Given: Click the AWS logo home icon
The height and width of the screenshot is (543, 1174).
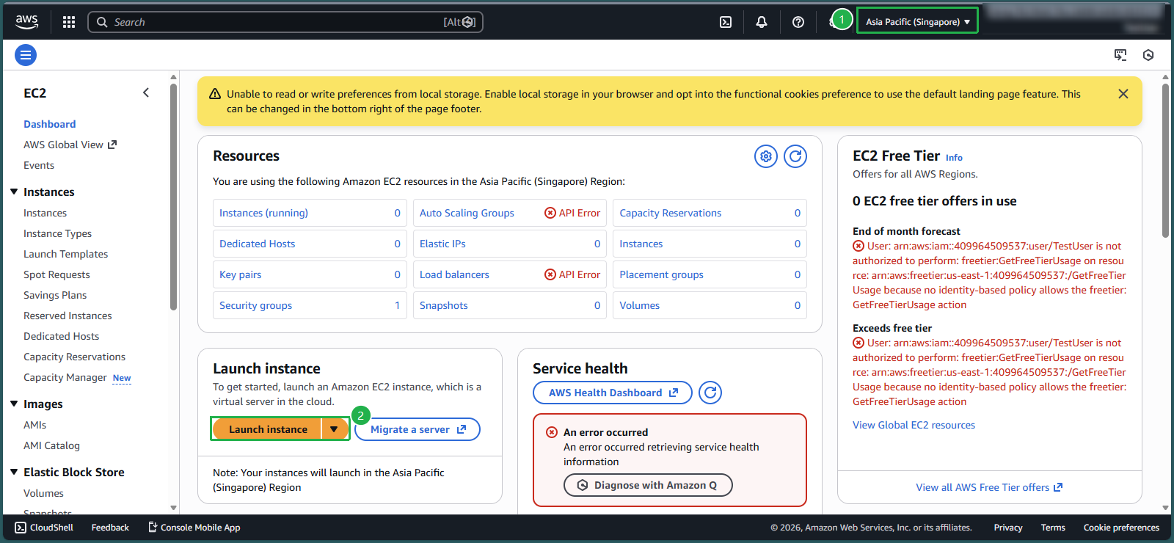Looking at the screenshot, I should click(27, 22).
